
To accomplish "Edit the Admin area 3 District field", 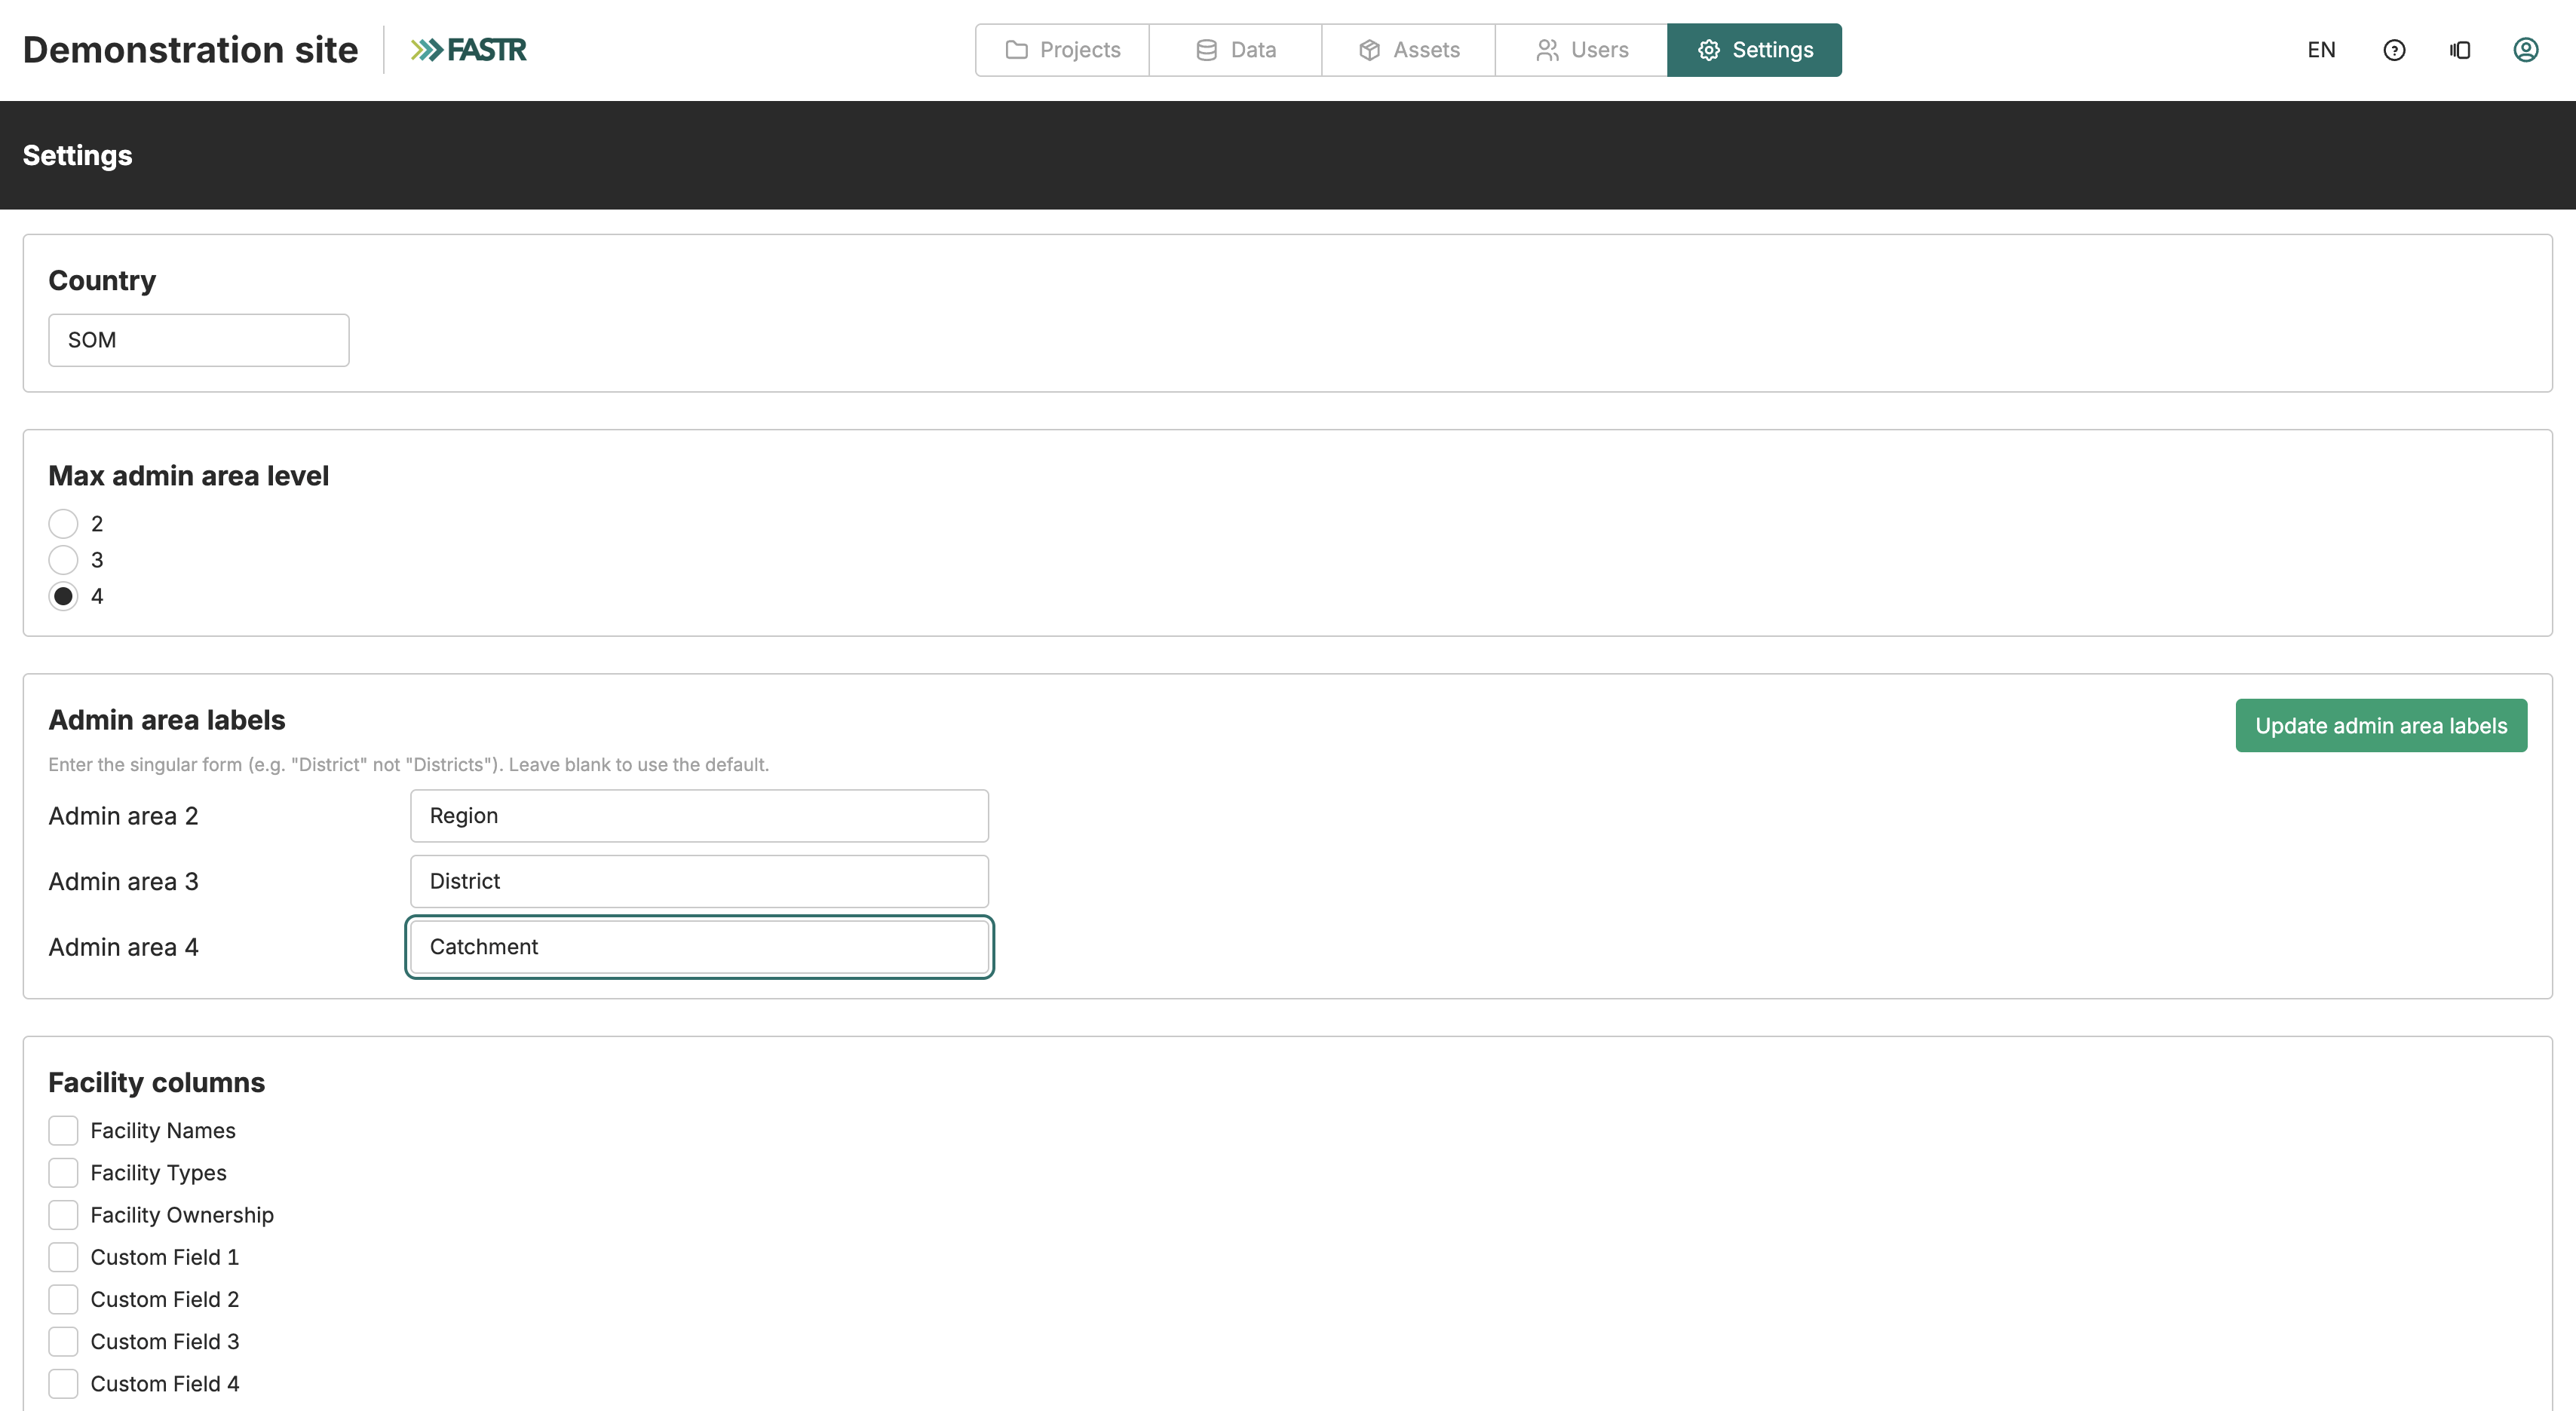I will pyautogui.click(x=699, y=881).
